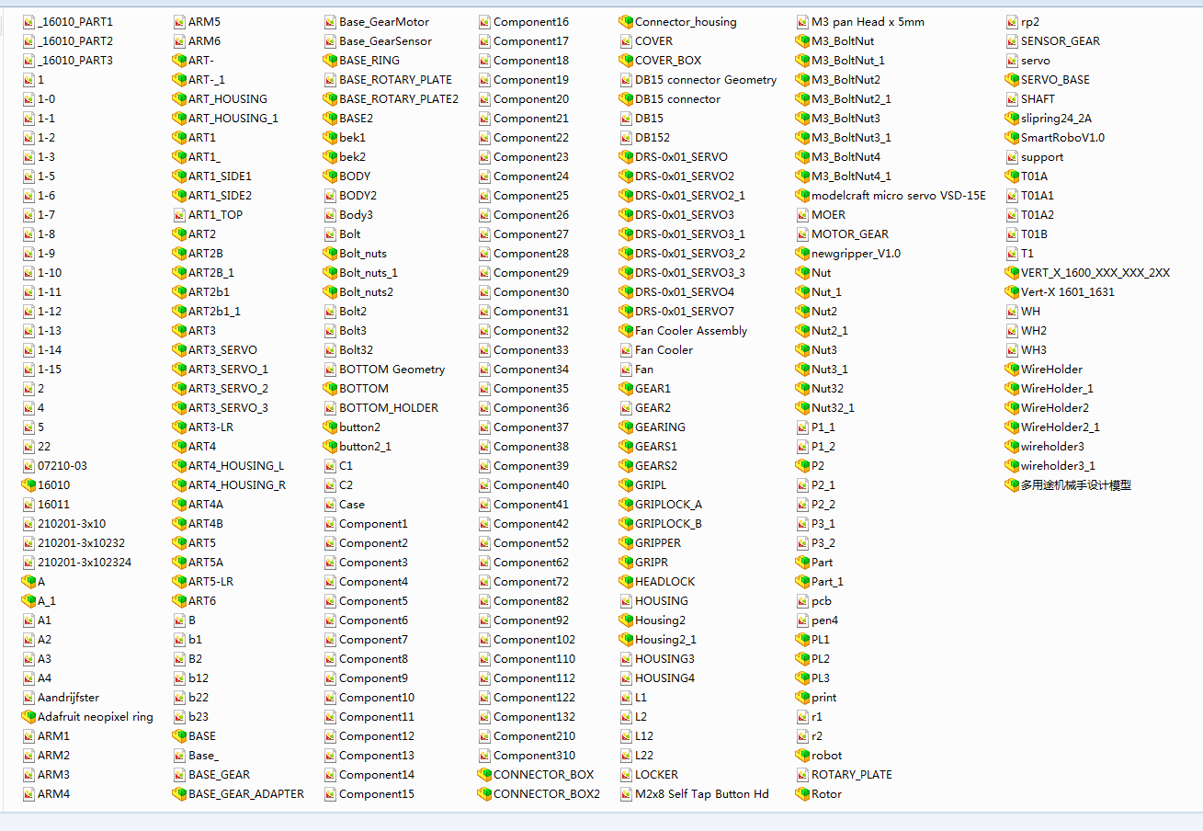Select the BOTTOM_HOLDER file name

tap(389, 408)
